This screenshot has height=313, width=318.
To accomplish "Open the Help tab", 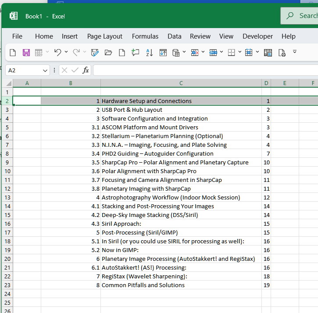I will pyautogui.click(x=288, y=36).
